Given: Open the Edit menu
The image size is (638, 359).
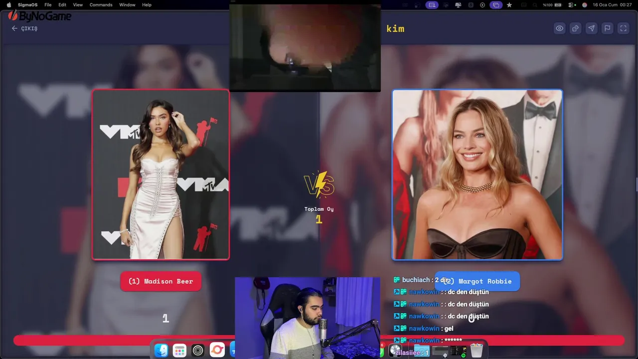Looking at the screenshot, I should pos(62,4).
